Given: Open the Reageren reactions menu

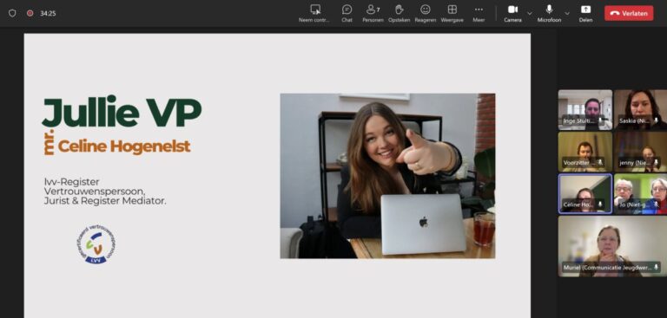Looking at the screenshot, I should [425, 13].
